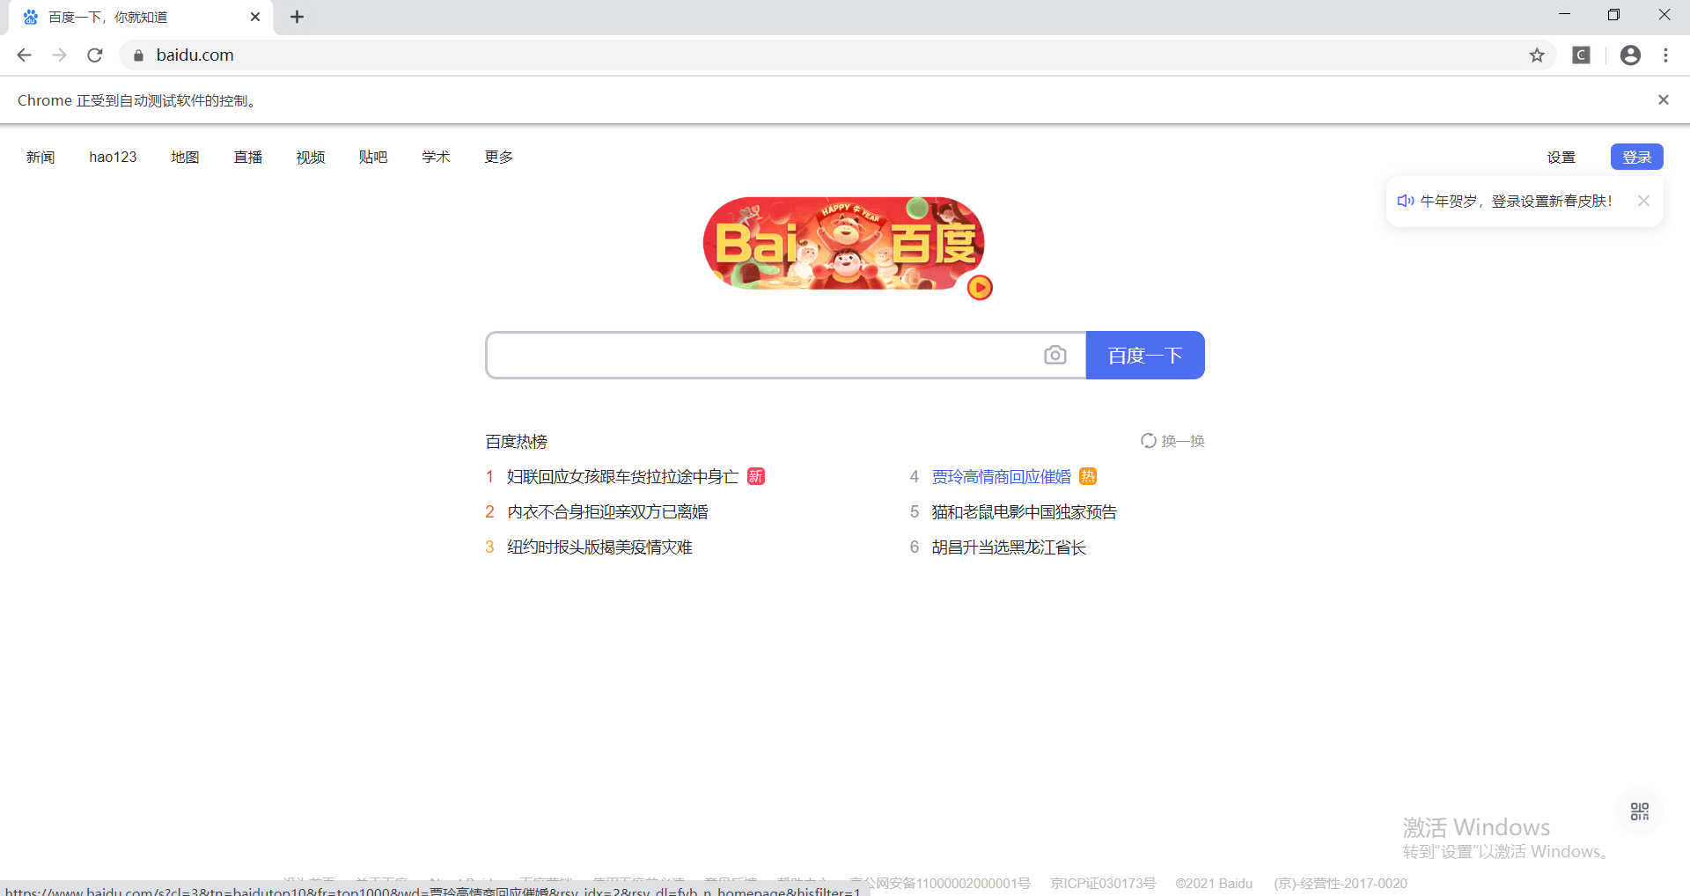Viewport: 1690px width, 896px height.
Task: Open the 地图 navigation link
Action: click(185, 157)
